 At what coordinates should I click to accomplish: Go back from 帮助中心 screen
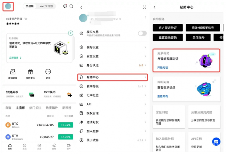155,7
